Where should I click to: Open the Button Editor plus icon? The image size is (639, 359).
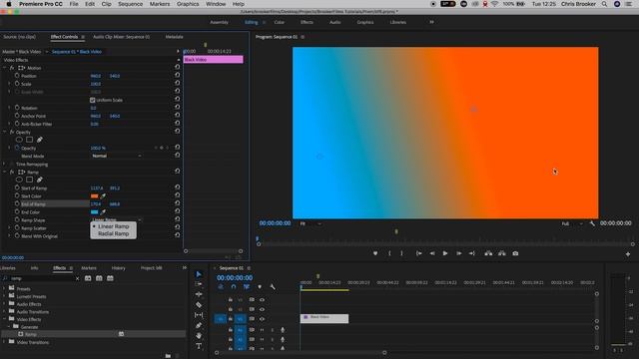coord(628,254)
